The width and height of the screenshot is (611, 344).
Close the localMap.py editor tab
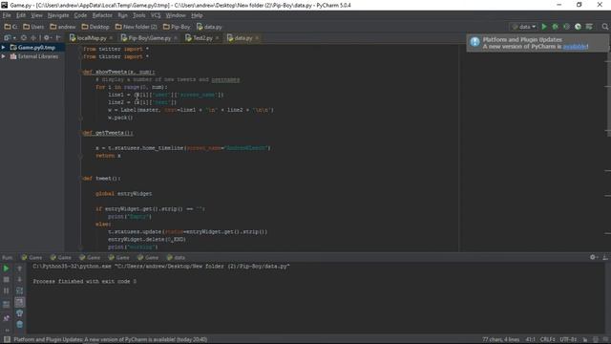point(111,38)
